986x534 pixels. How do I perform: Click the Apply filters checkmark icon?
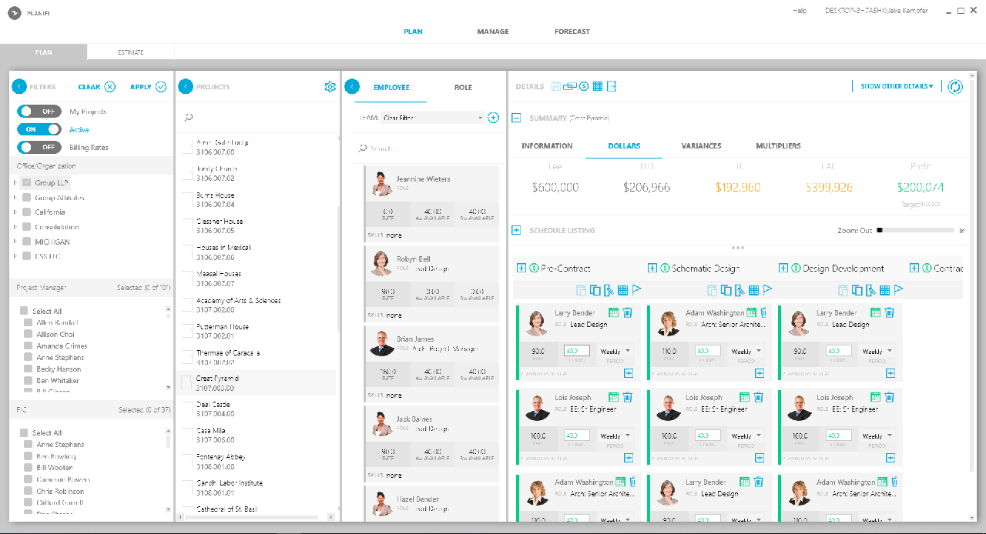coord(161,87)
